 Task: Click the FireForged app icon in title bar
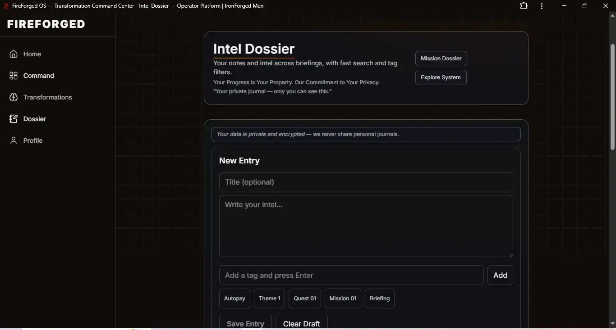pyautogui.click(x=6, y=6)
